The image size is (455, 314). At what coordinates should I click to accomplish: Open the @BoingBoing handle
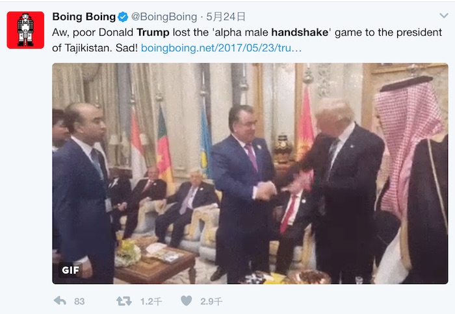point(164,17)
